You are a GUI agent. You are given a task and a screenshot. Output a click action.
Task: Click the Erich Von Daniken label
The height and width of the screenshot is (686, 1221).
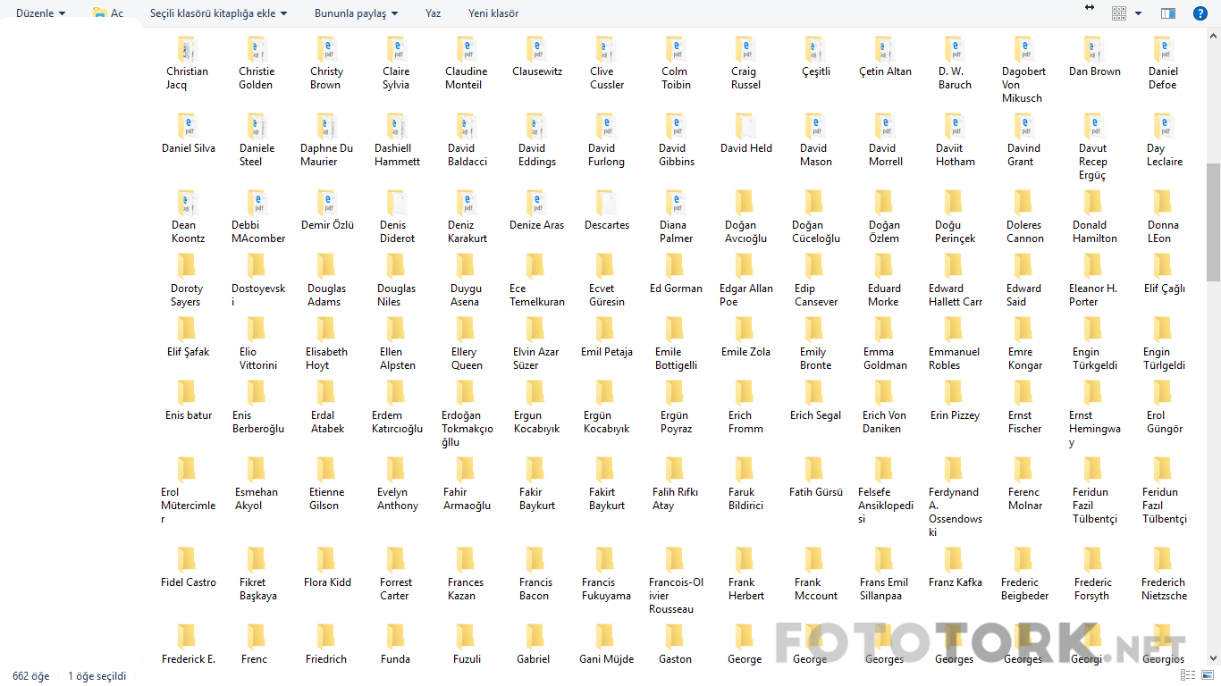tap(884, 422)
